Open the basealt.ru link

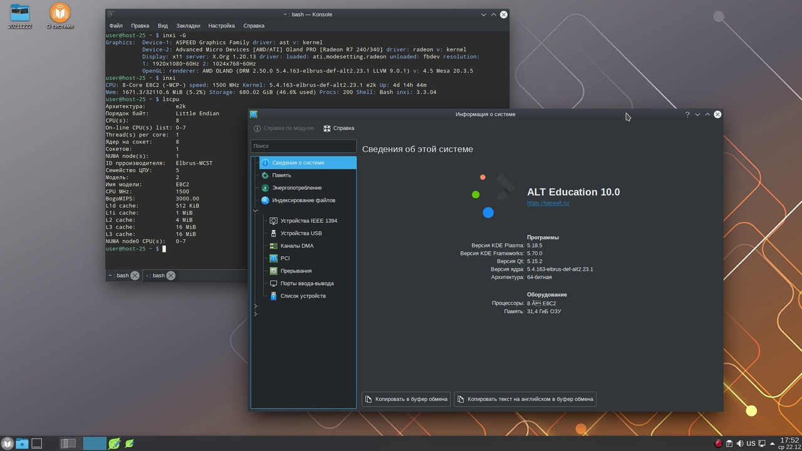coord(548,203)
